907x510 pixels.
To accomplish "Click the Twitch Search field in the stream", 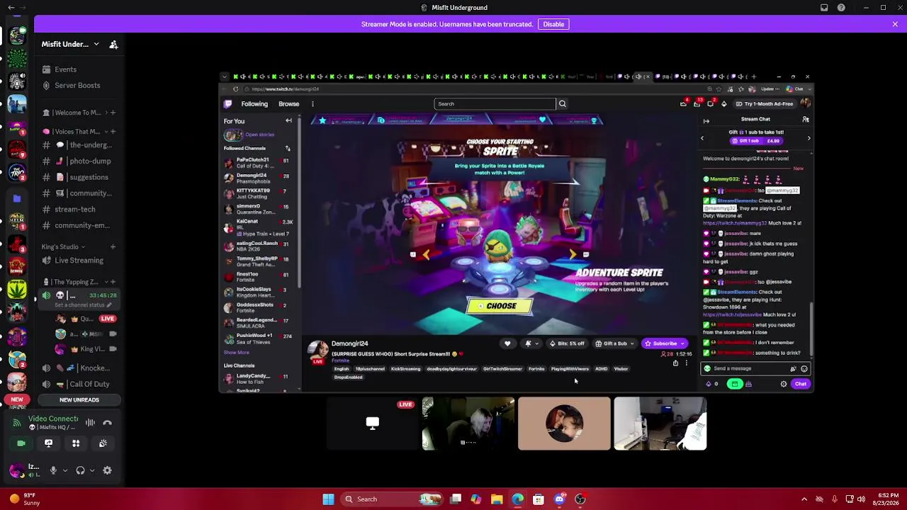I will [495, 104].
